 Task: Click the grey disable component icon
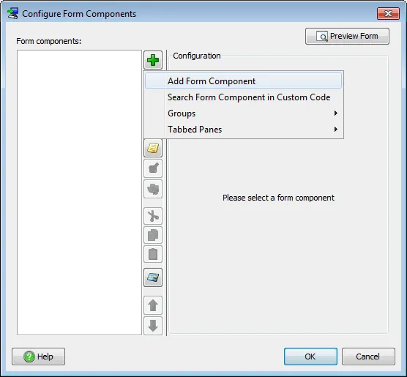[153, 189]
